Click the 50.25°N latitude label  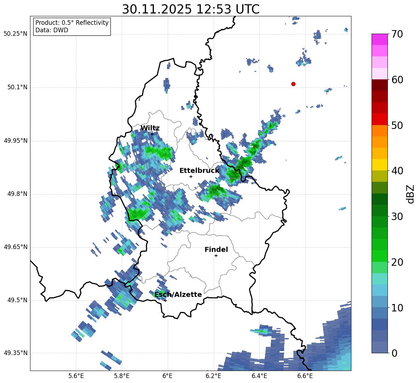tap(16, 34)
